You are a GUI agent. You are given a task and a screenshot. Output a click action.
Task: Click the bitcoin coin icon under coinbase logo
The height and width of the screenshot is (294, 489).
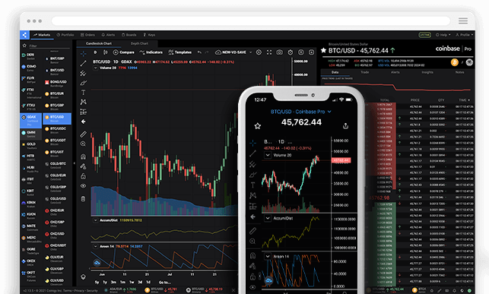[454, 62]
